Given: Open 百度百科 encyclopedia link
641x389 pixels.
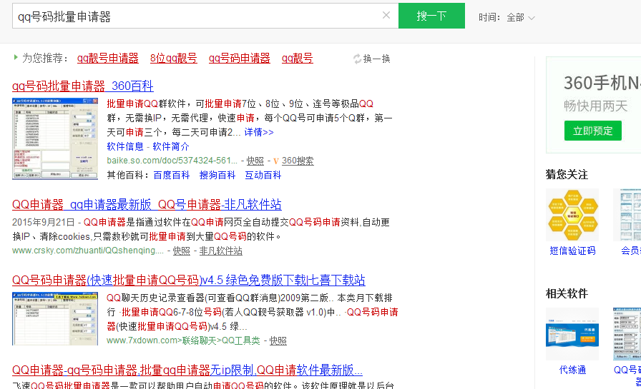Looking at the screenshot, I should 171,175.
